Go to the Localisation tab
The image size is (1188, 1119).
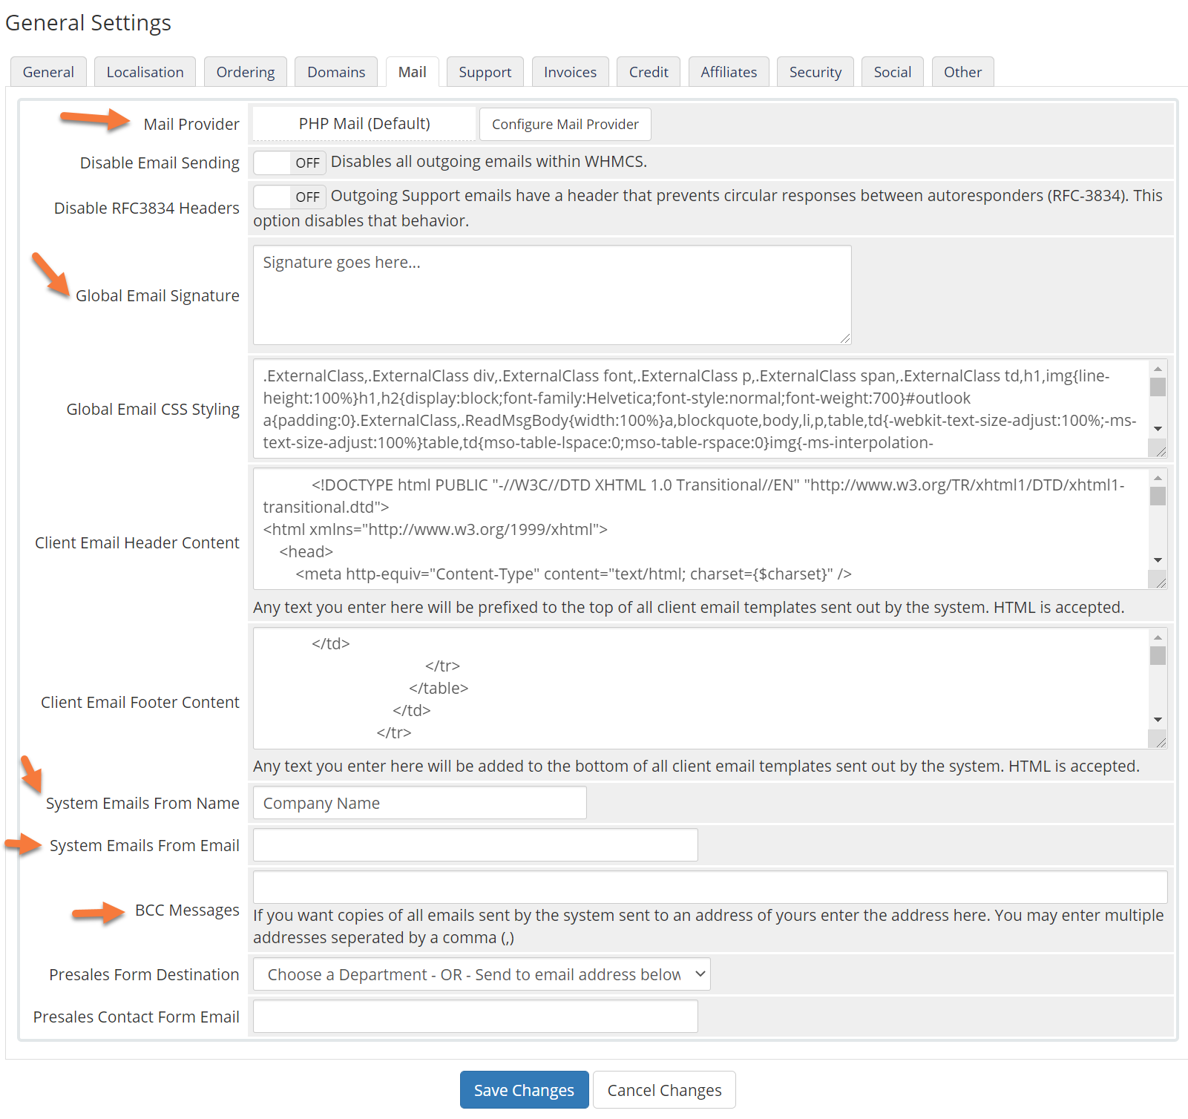coord(145,72)
